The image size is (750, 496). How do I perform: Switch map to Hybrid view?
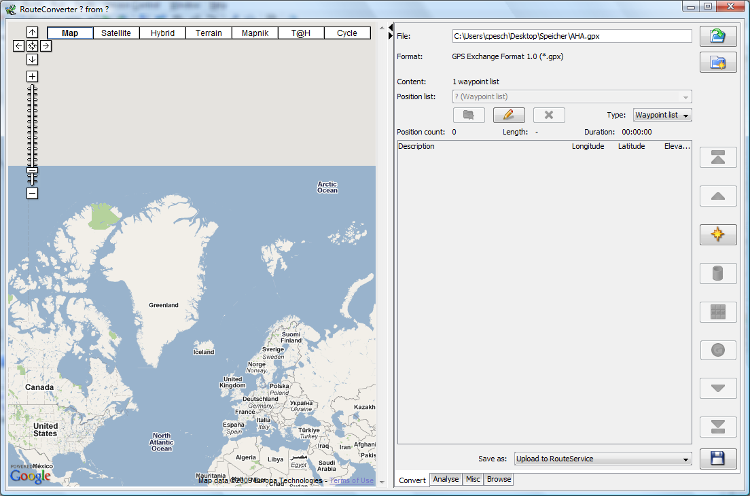click(162, 33)
